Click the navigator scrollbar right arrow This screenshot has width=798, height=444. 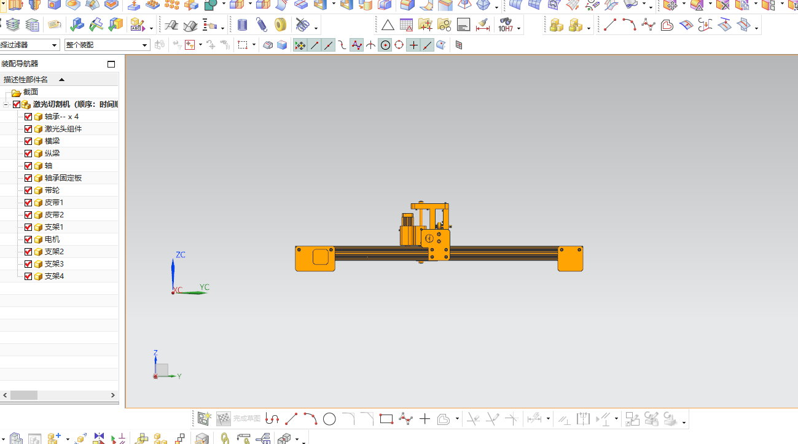point(113,395)
